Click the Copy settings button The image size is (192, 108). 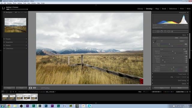(9, 88)
